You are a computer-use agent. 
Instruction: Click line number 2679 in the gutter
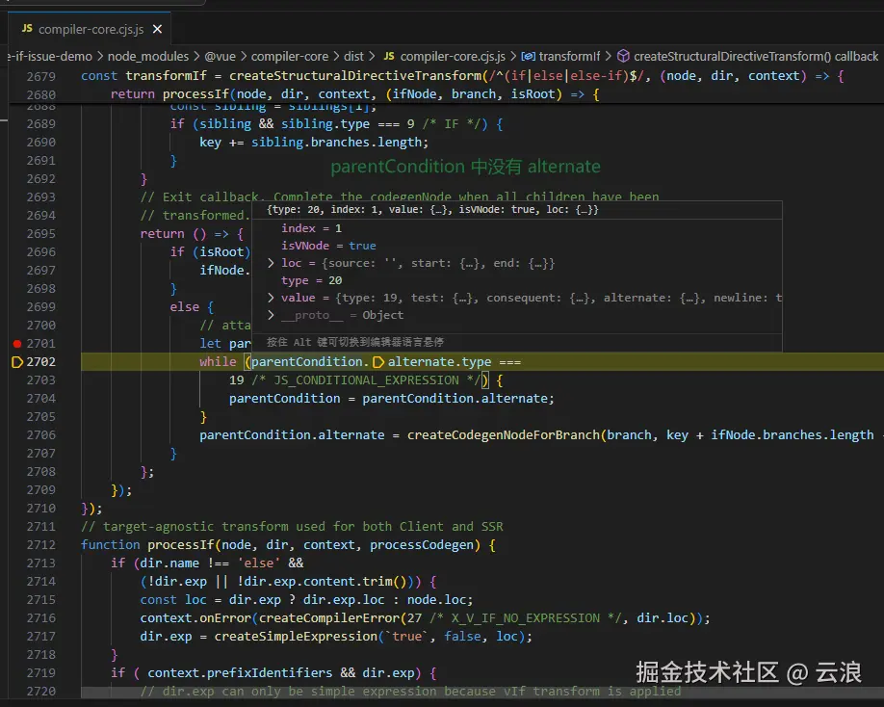click(x=41, y=76)
